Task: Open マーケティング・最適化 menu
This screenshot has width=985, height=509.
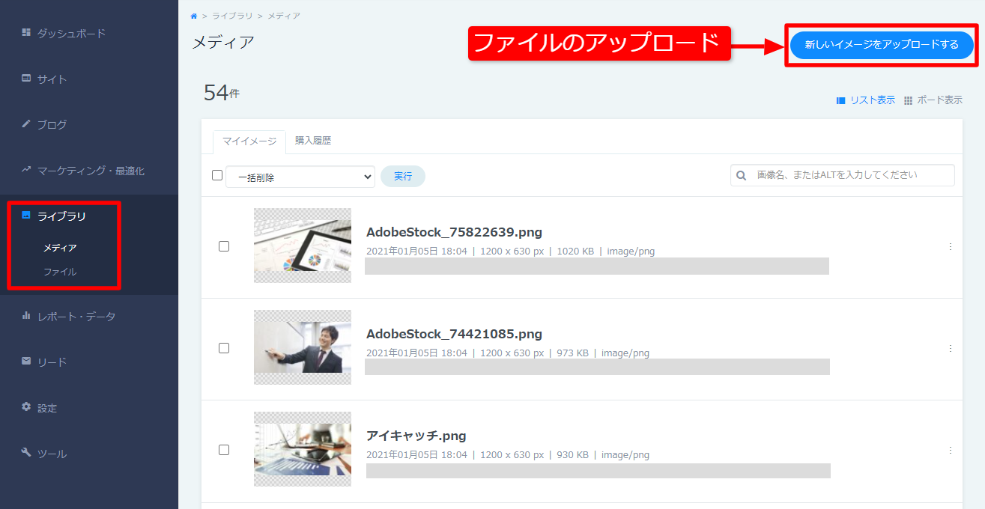Action: coord(91,171)
